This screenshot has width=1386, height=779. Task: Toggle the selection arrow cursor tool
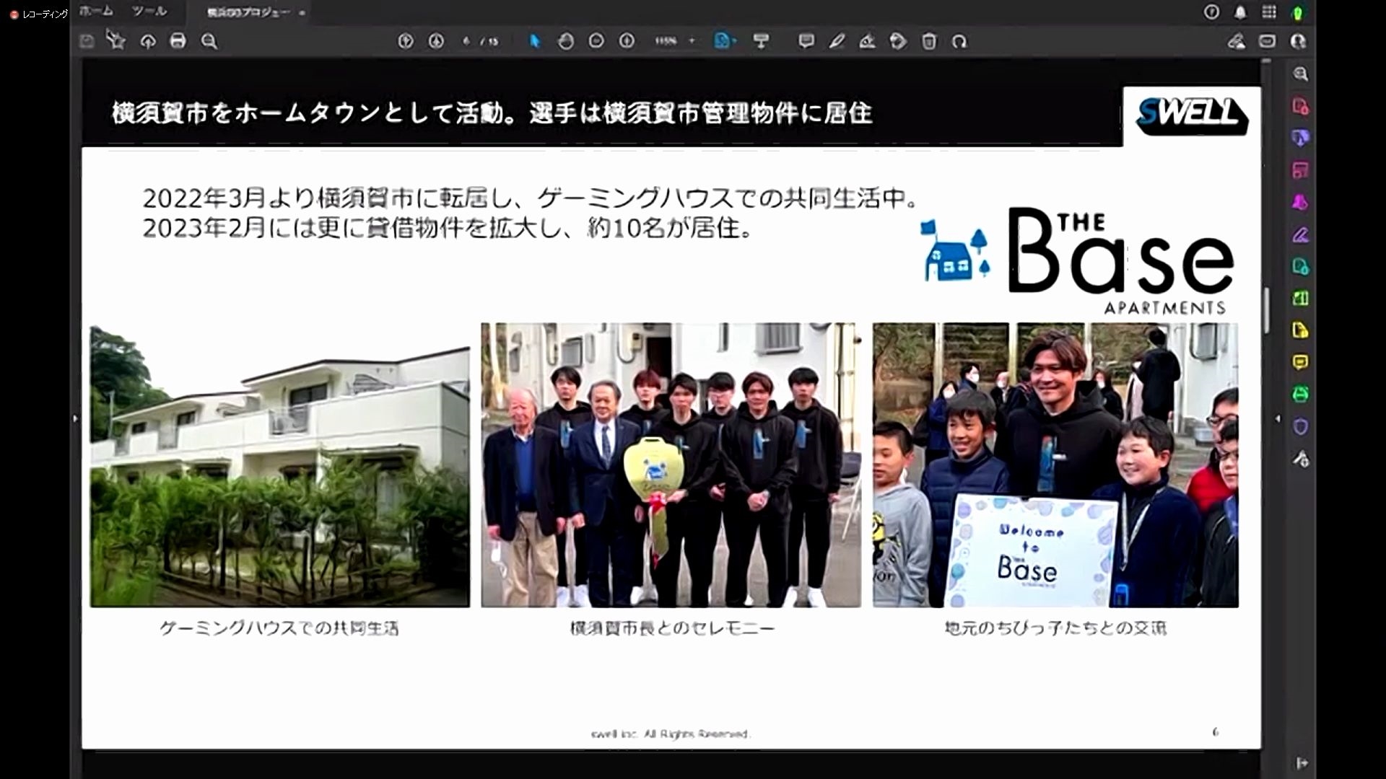point(535,41)
